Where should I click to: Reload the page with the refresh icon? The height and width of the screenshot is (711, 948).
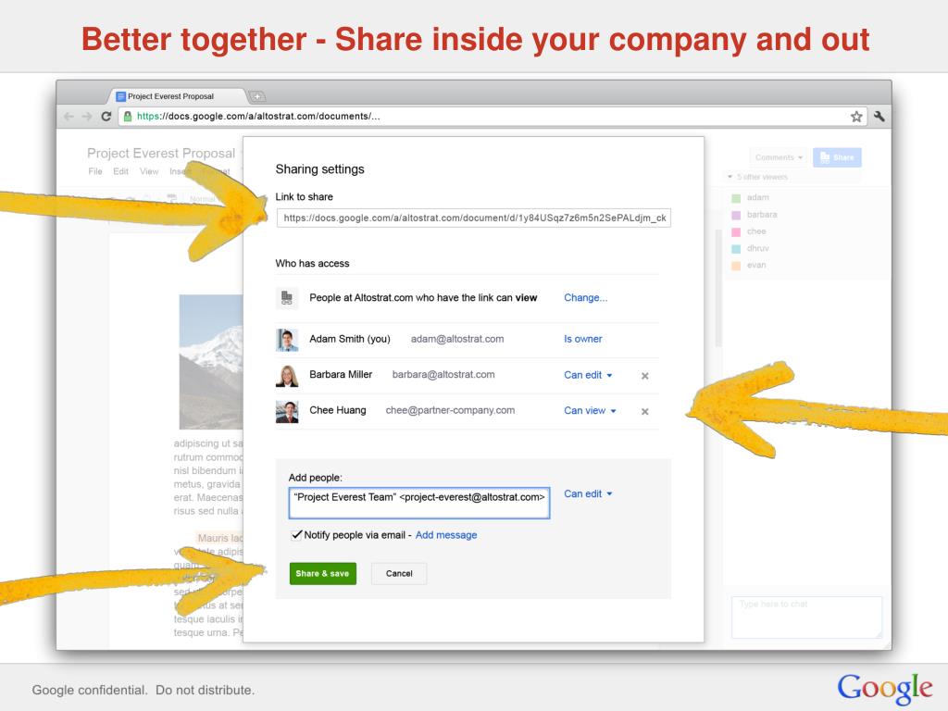click(106, 116)
